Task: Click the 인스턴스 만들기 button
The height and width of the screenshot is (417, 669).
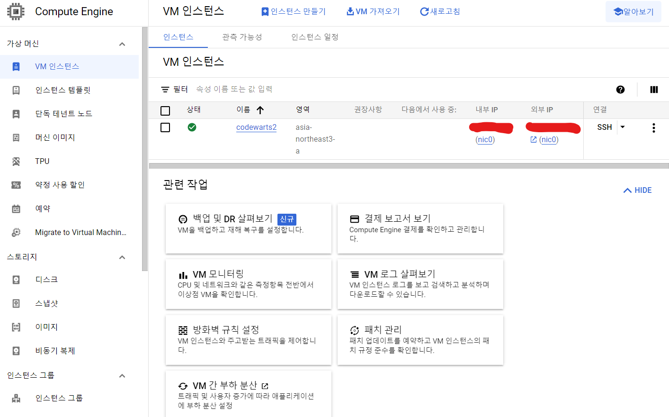Action: (x=294, y=11)
